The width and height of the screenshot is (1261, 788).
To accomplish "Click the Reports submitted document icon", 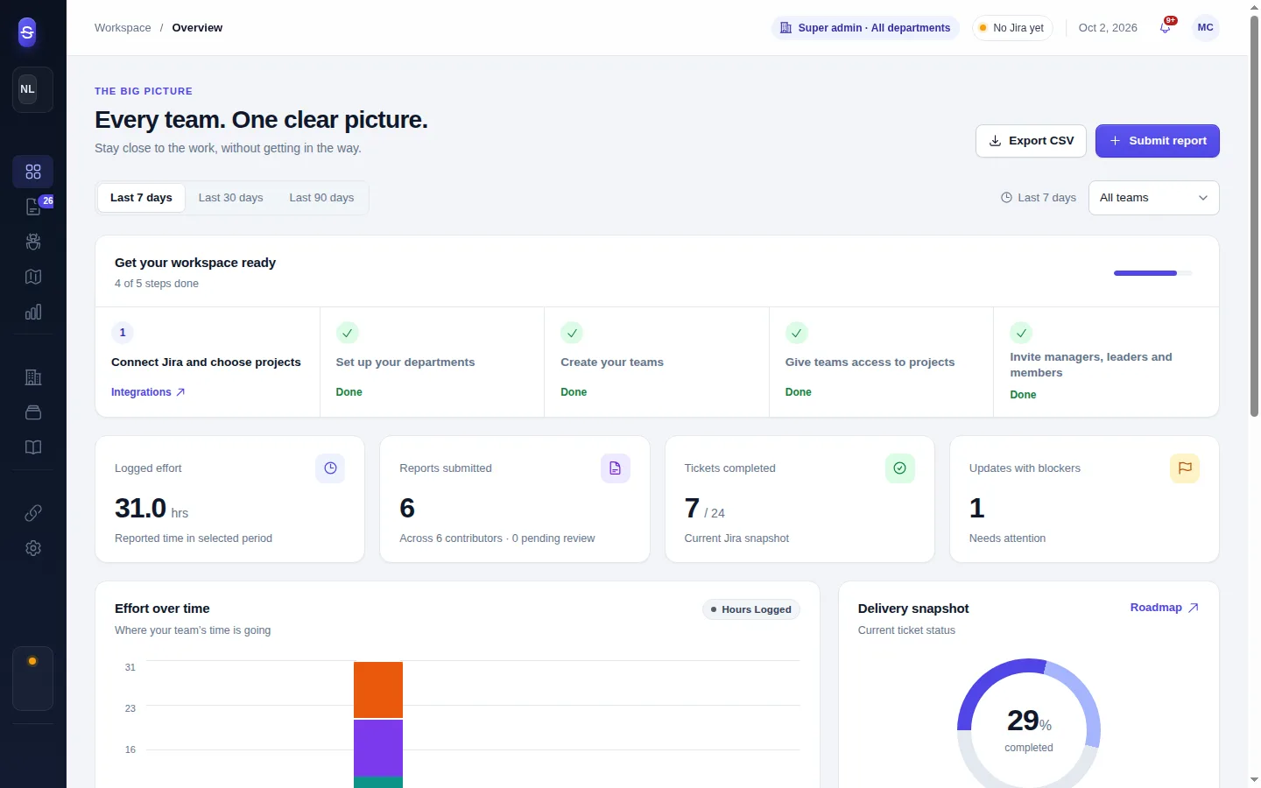I will 615,468.
